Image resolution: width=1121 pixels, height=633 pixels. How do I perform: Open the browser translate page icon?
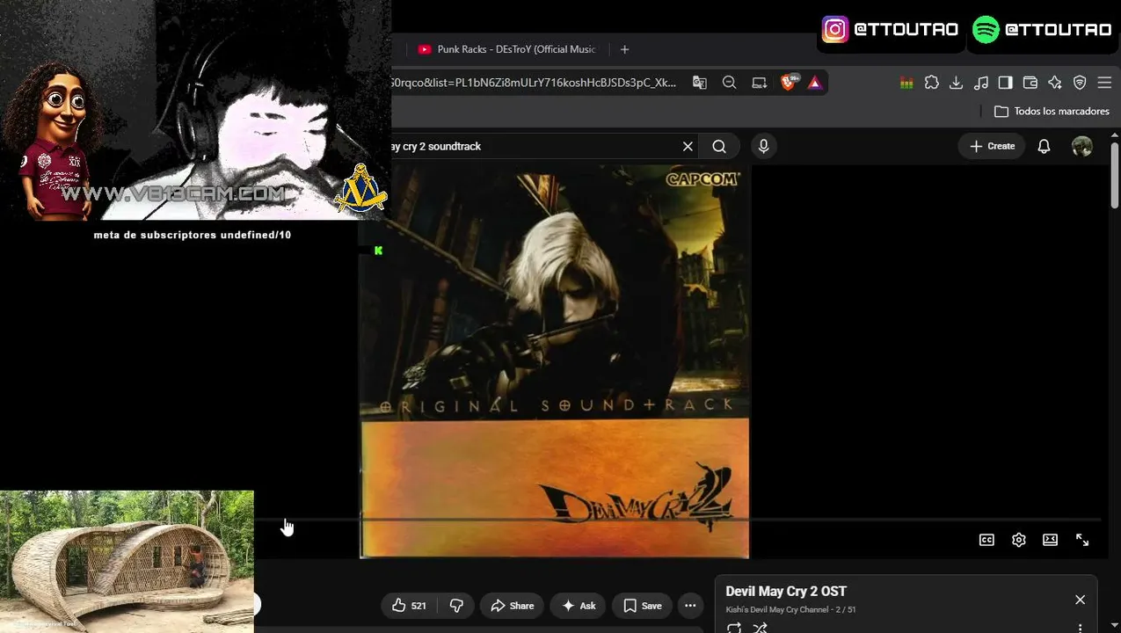pyautogui.click(x=700, y=83)
